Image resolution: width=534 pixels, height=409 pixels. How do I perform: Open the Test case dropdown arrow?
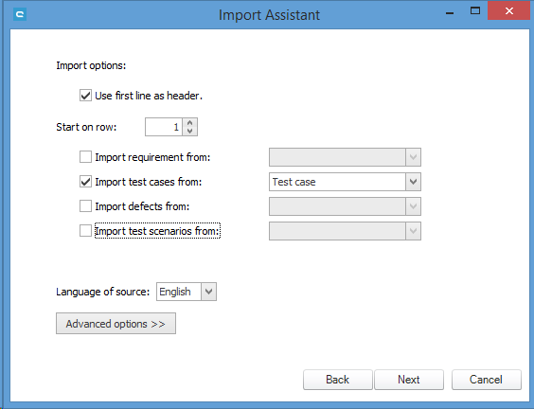pyautogui.click(x=413, y=182)
